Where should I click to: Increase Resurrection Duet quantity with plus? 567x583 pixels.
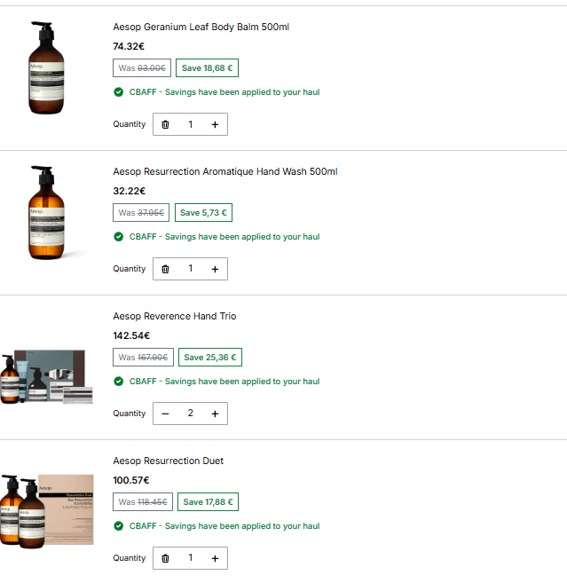[215, 558]
